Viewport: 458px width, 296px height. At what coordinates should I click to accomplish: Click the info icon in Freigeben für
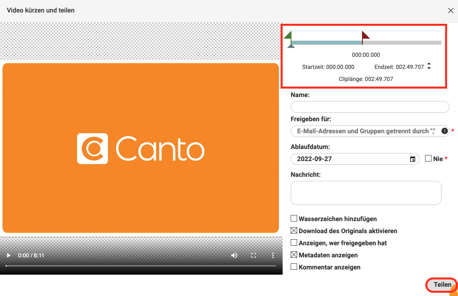coord(444,131)
